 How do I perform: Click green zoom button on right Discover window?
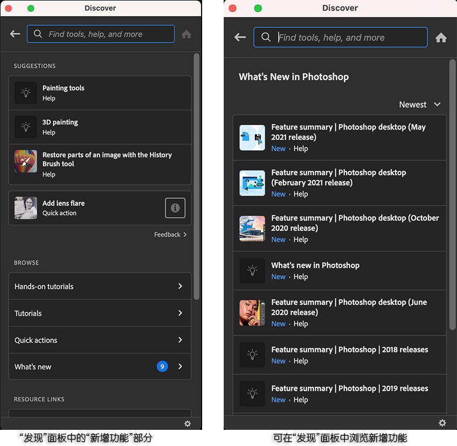click(x=258, y=8)
